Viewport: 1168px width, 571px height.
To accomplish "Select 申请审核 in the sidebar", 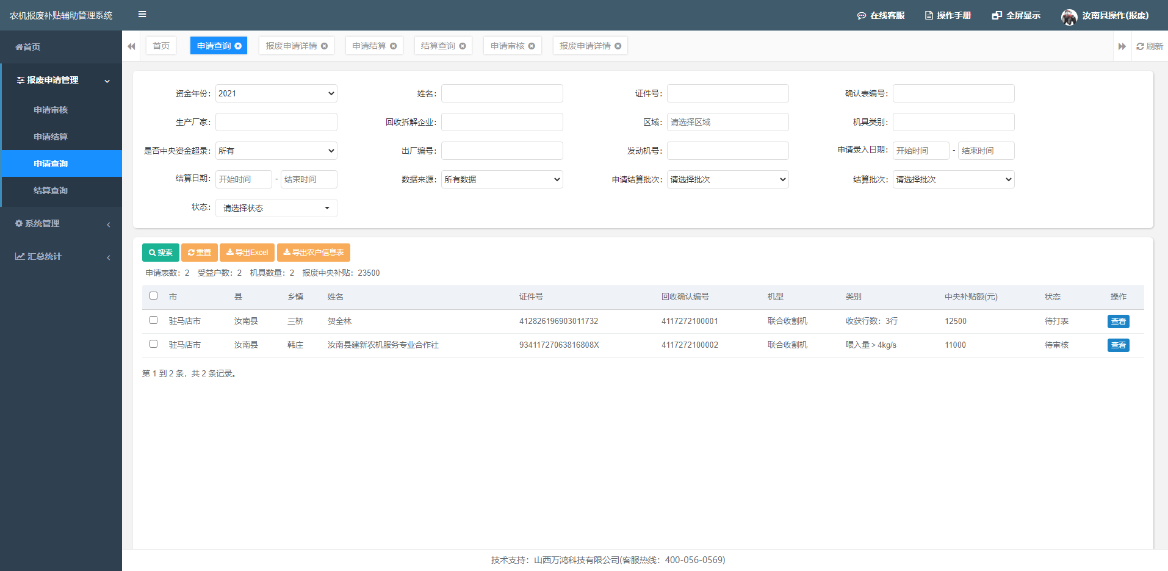I will [x=51, y=110].
